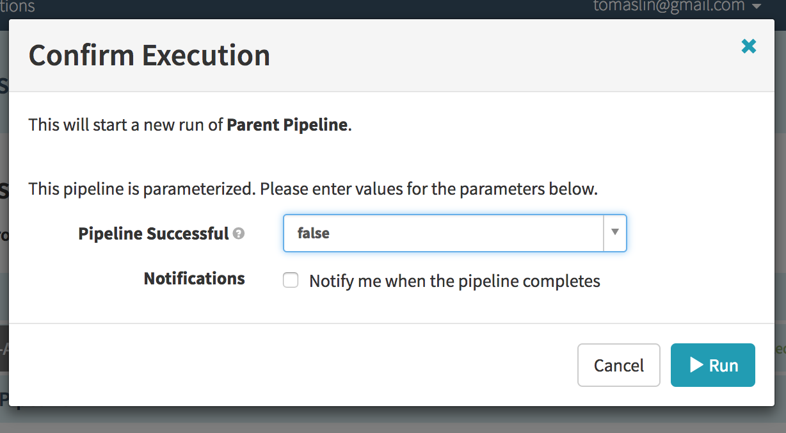Click the help icon beside Pipeline Successful
This screenshot has width=786, height=433.
point(239,234)
